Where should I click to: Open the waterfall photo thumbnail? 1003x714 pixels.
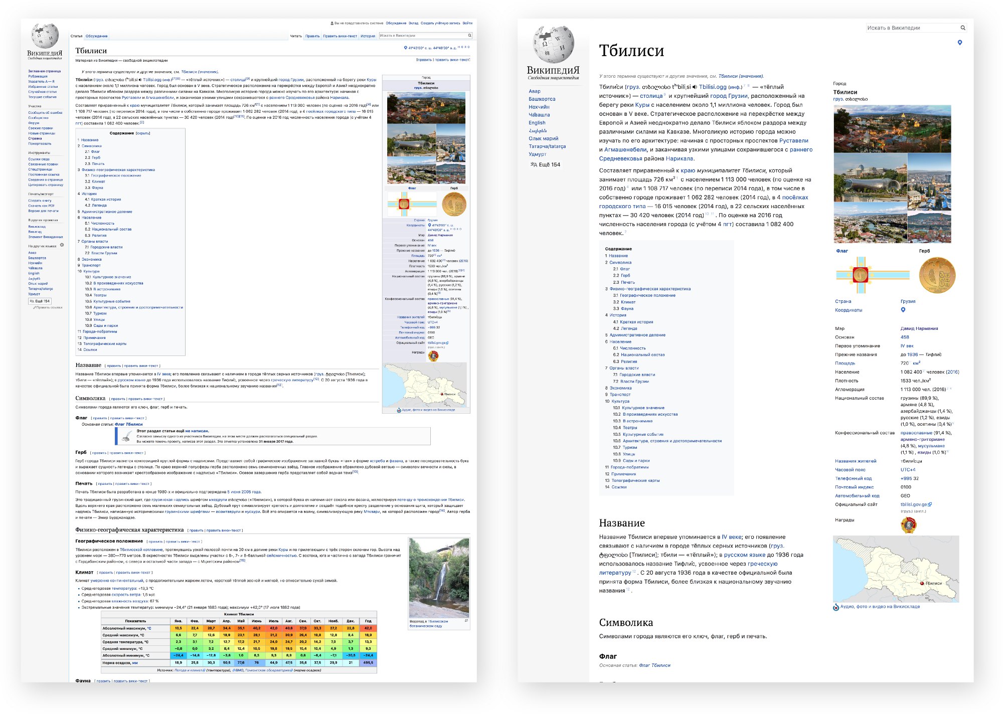pyautogui.click(x=439, y=578)
